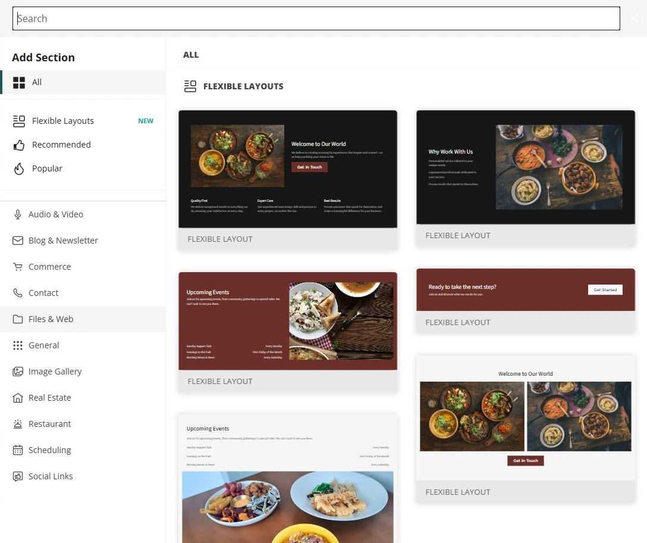The image size is (647, 543).
Task: Open the Commerce category
Action: coord(83,267)
